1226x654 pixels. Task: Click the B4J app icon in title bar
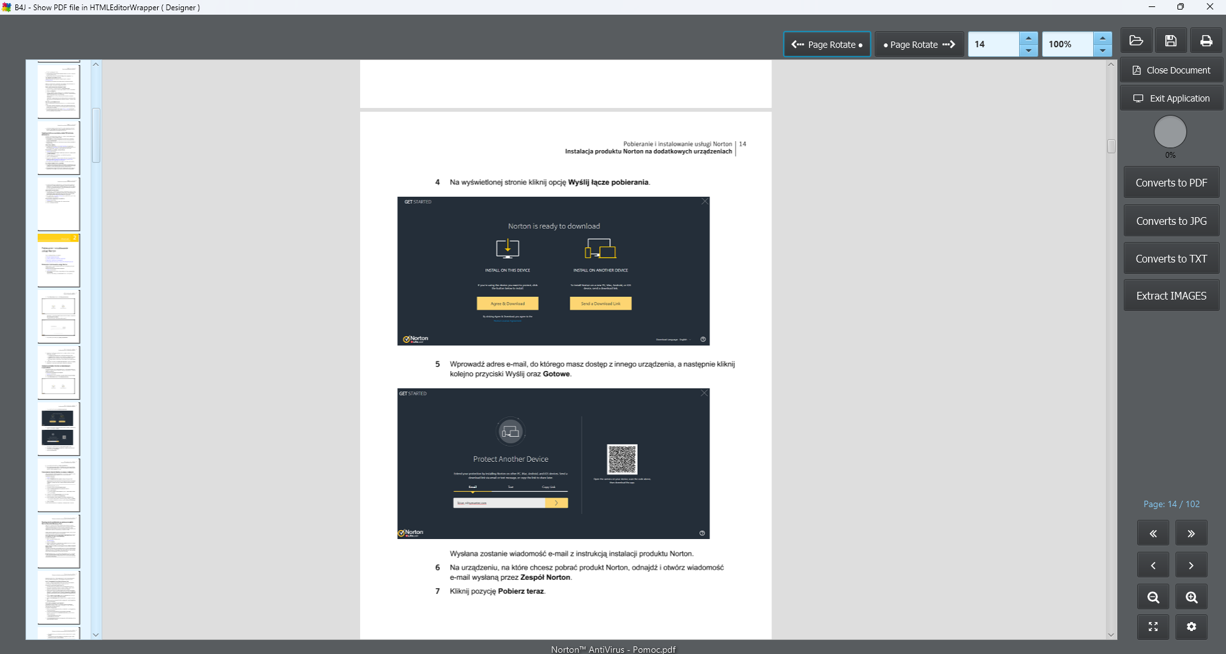6,7
